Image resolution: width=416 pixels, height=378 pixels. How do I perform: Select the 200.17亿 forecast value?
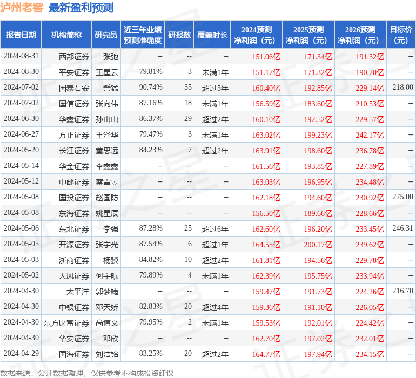(x=318, y=244)
